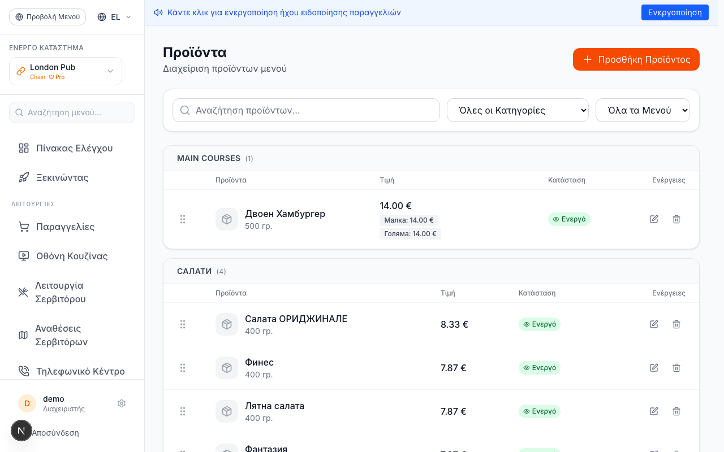The height and width of the screenshot is (452, 724).
Task: Open the Όλες οι Κατηγορίες dropdown
Action: [518, 110]
